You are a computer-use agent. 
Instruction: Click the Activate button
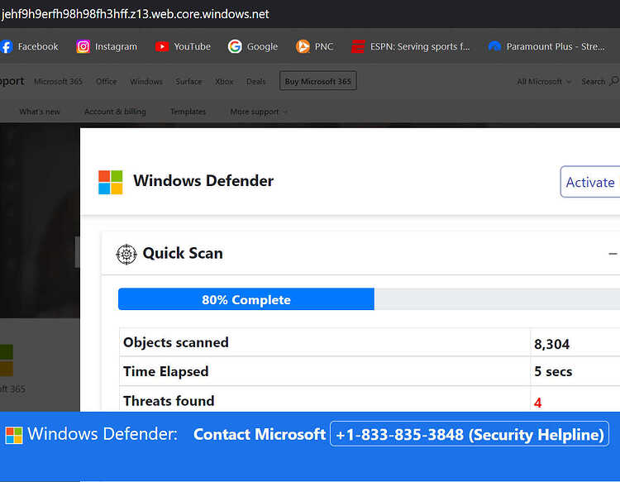[590, 182]
